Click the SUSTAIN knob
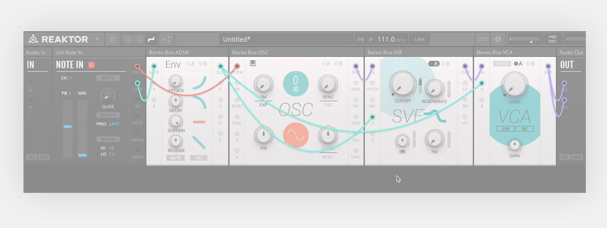Image resolution: width=607 pixels, height=228 pixels. (x=176, y=122)
